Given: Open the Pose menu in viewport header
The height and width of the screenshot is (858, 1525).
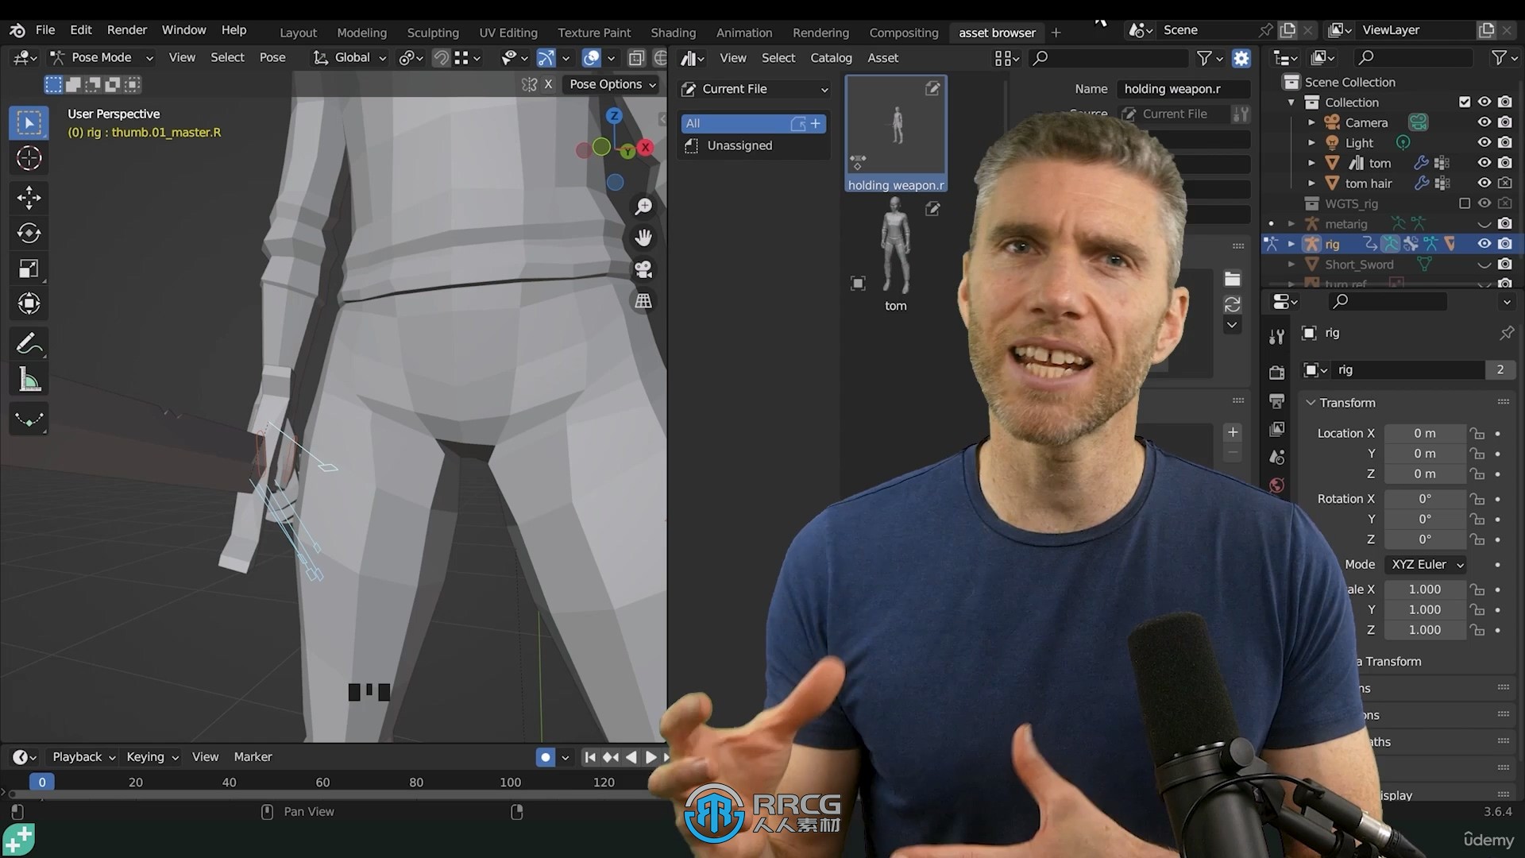Looking at the screenshot, I should [272, 57].
